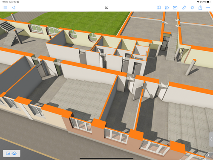Open the three-dot more options menu
Screen dimensions: 213x160
tap(208, 8)
